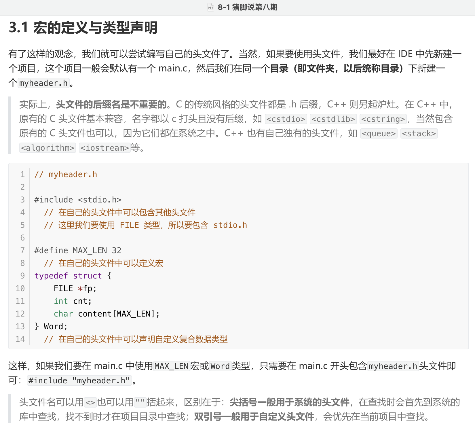
Task: Click the inline code MAX_LEN below code block
Action: coord(172,366)
